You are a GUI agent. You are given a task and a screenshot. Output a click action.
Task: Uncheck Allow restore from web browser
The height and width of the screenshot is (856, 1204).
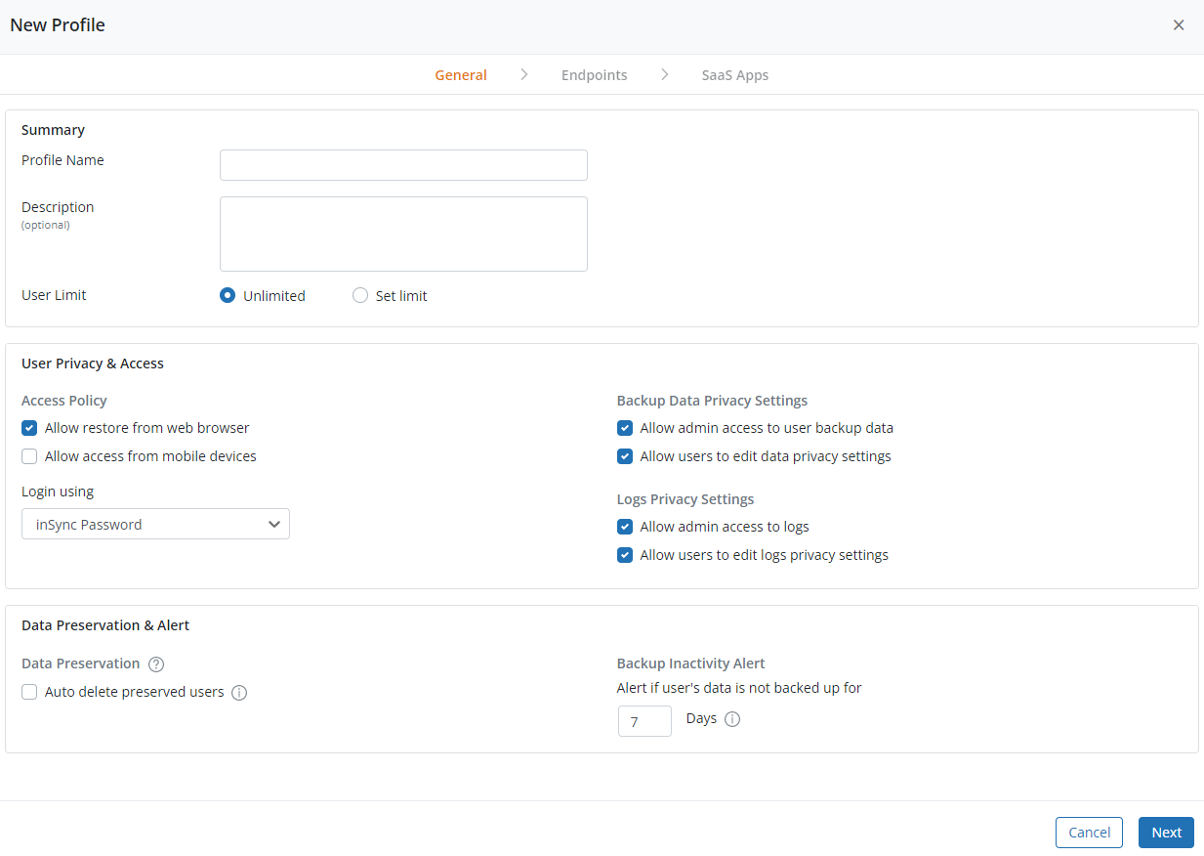click(x=29, y=428)
